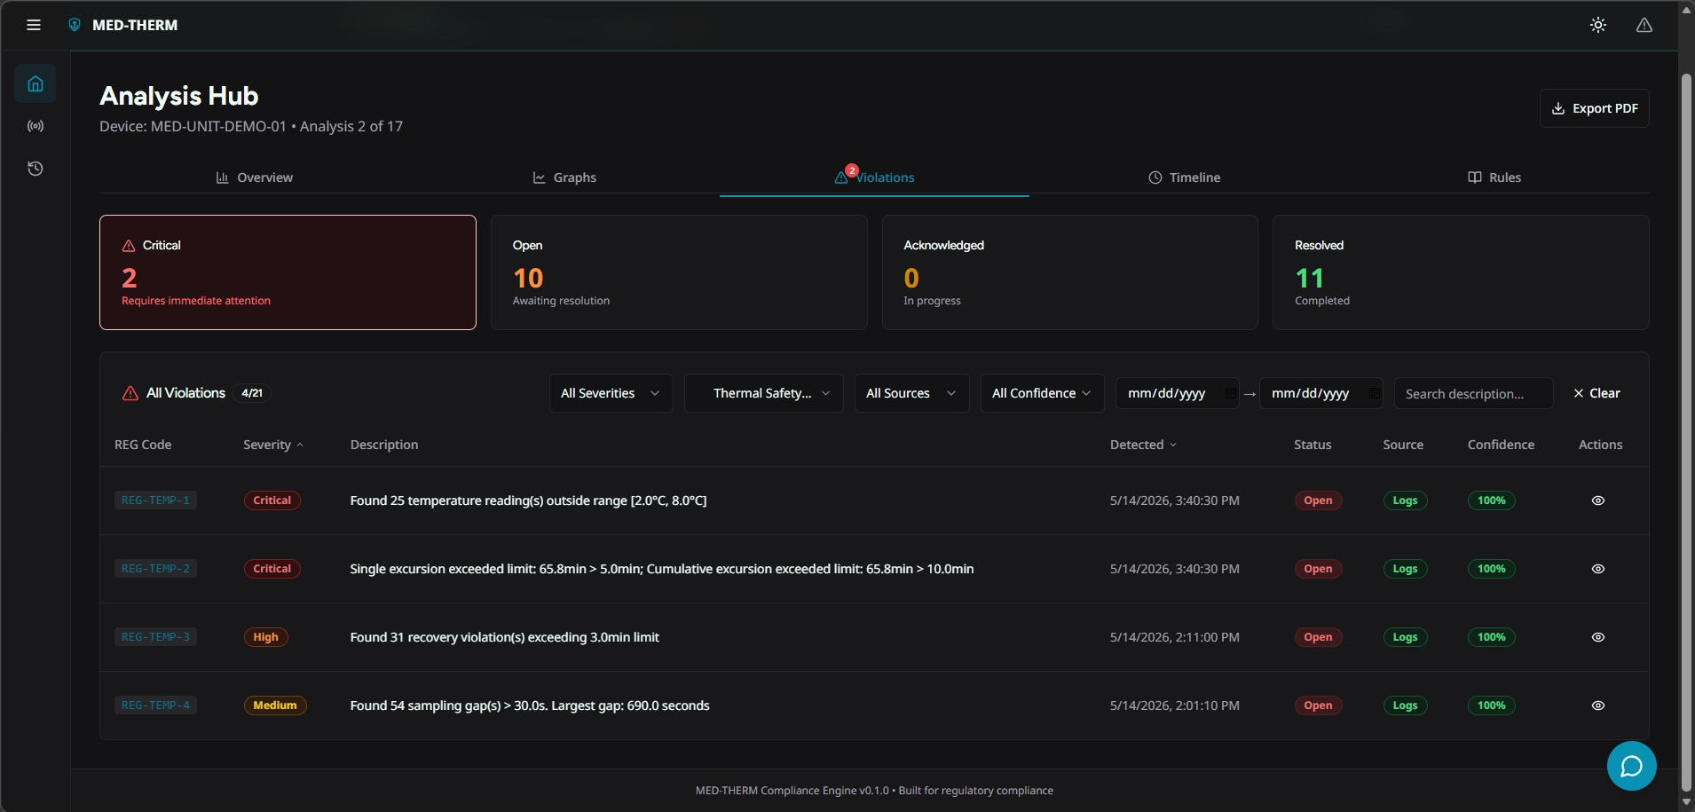Switch to the Timeline tab
1695x812 pixels.
point(1184,177)
